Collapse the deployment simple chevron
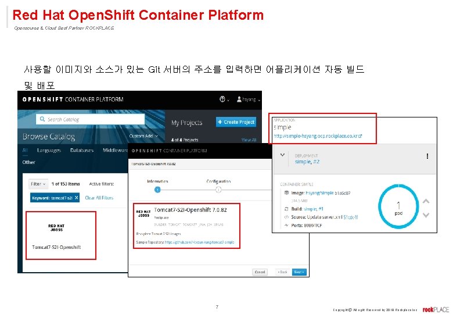This screenshot has height=314, width=453. click(x=283, y=155)
